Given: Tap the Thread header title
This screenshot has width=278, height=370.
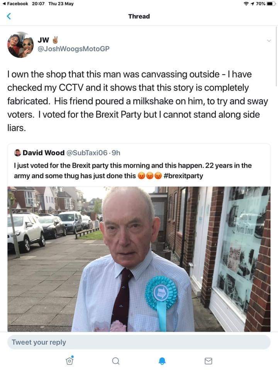Looking at the screenshot, I should [x=139, y=16].
